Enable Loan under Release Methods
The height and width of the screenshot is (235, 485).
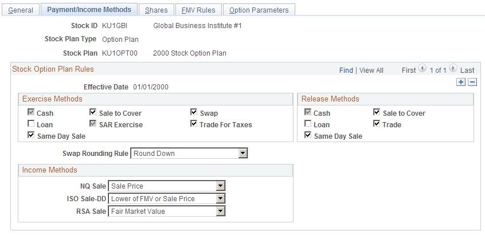tap(308, 124)
